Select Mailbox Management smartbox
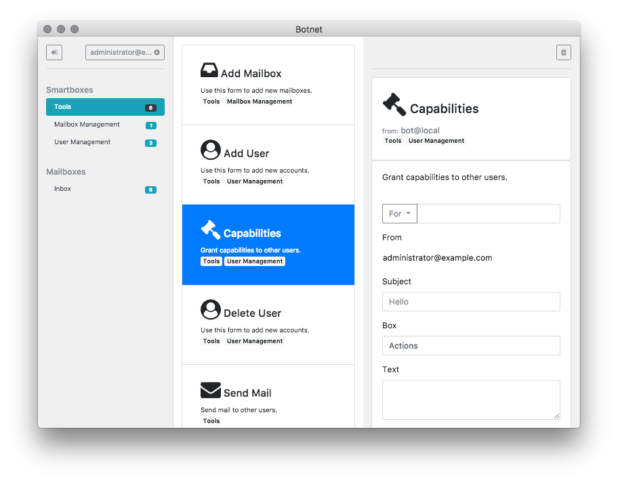618x482 pixels. point(105,125)
